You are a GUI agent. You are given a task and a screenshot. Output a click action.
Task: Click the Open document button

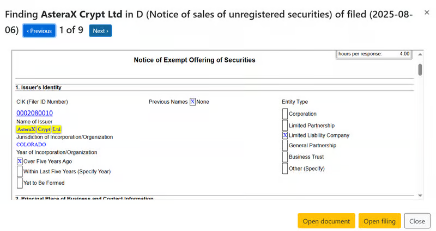[326, 221]
